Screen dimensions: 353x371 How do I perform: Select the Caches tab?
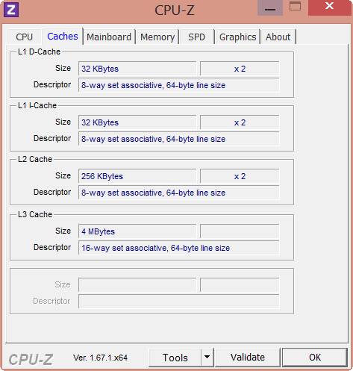(x=63, y=36)
